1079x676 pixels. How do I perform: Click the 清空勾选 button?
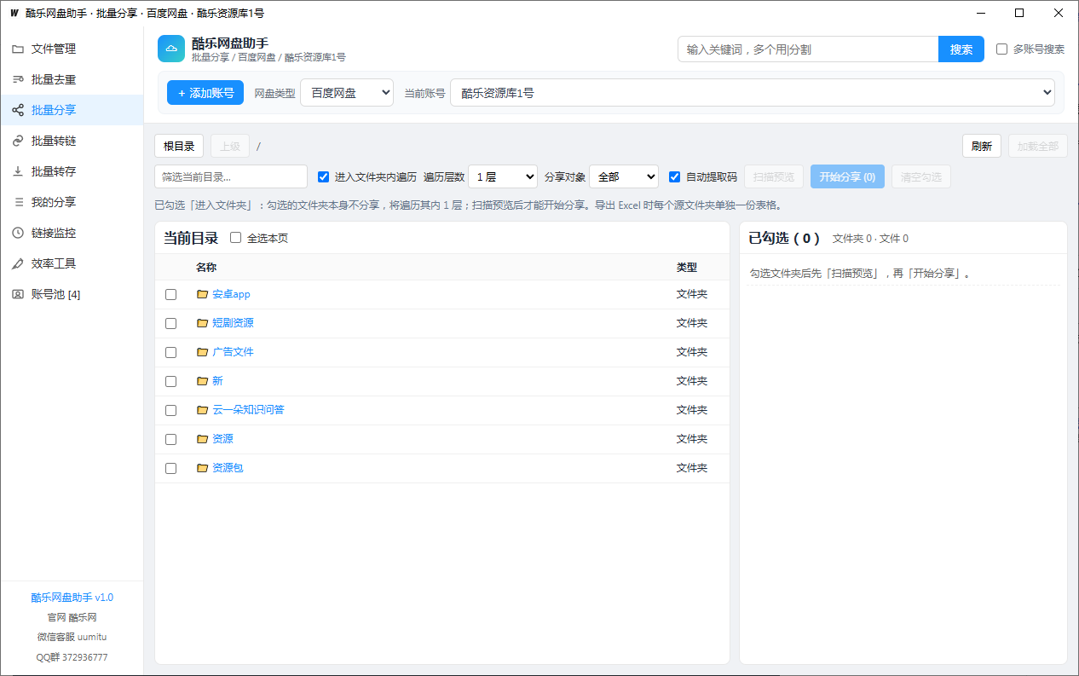[x=921, y=177]
